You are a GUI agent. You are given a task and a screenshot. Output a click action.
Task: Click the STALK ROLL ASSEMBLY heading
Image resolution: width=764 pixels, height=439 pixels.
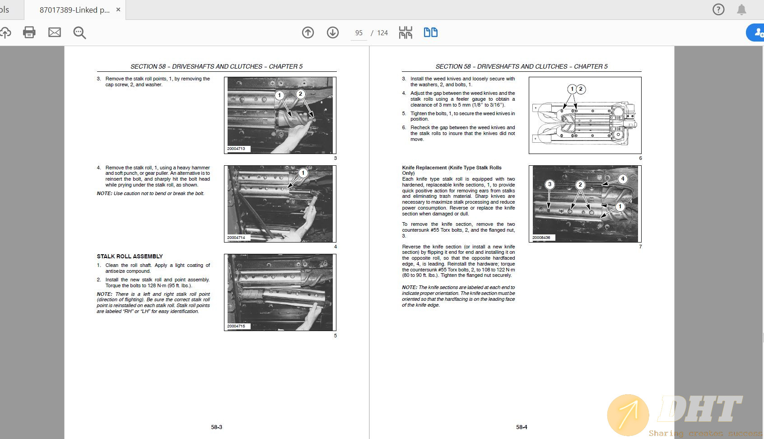click(x=130, y=256)
